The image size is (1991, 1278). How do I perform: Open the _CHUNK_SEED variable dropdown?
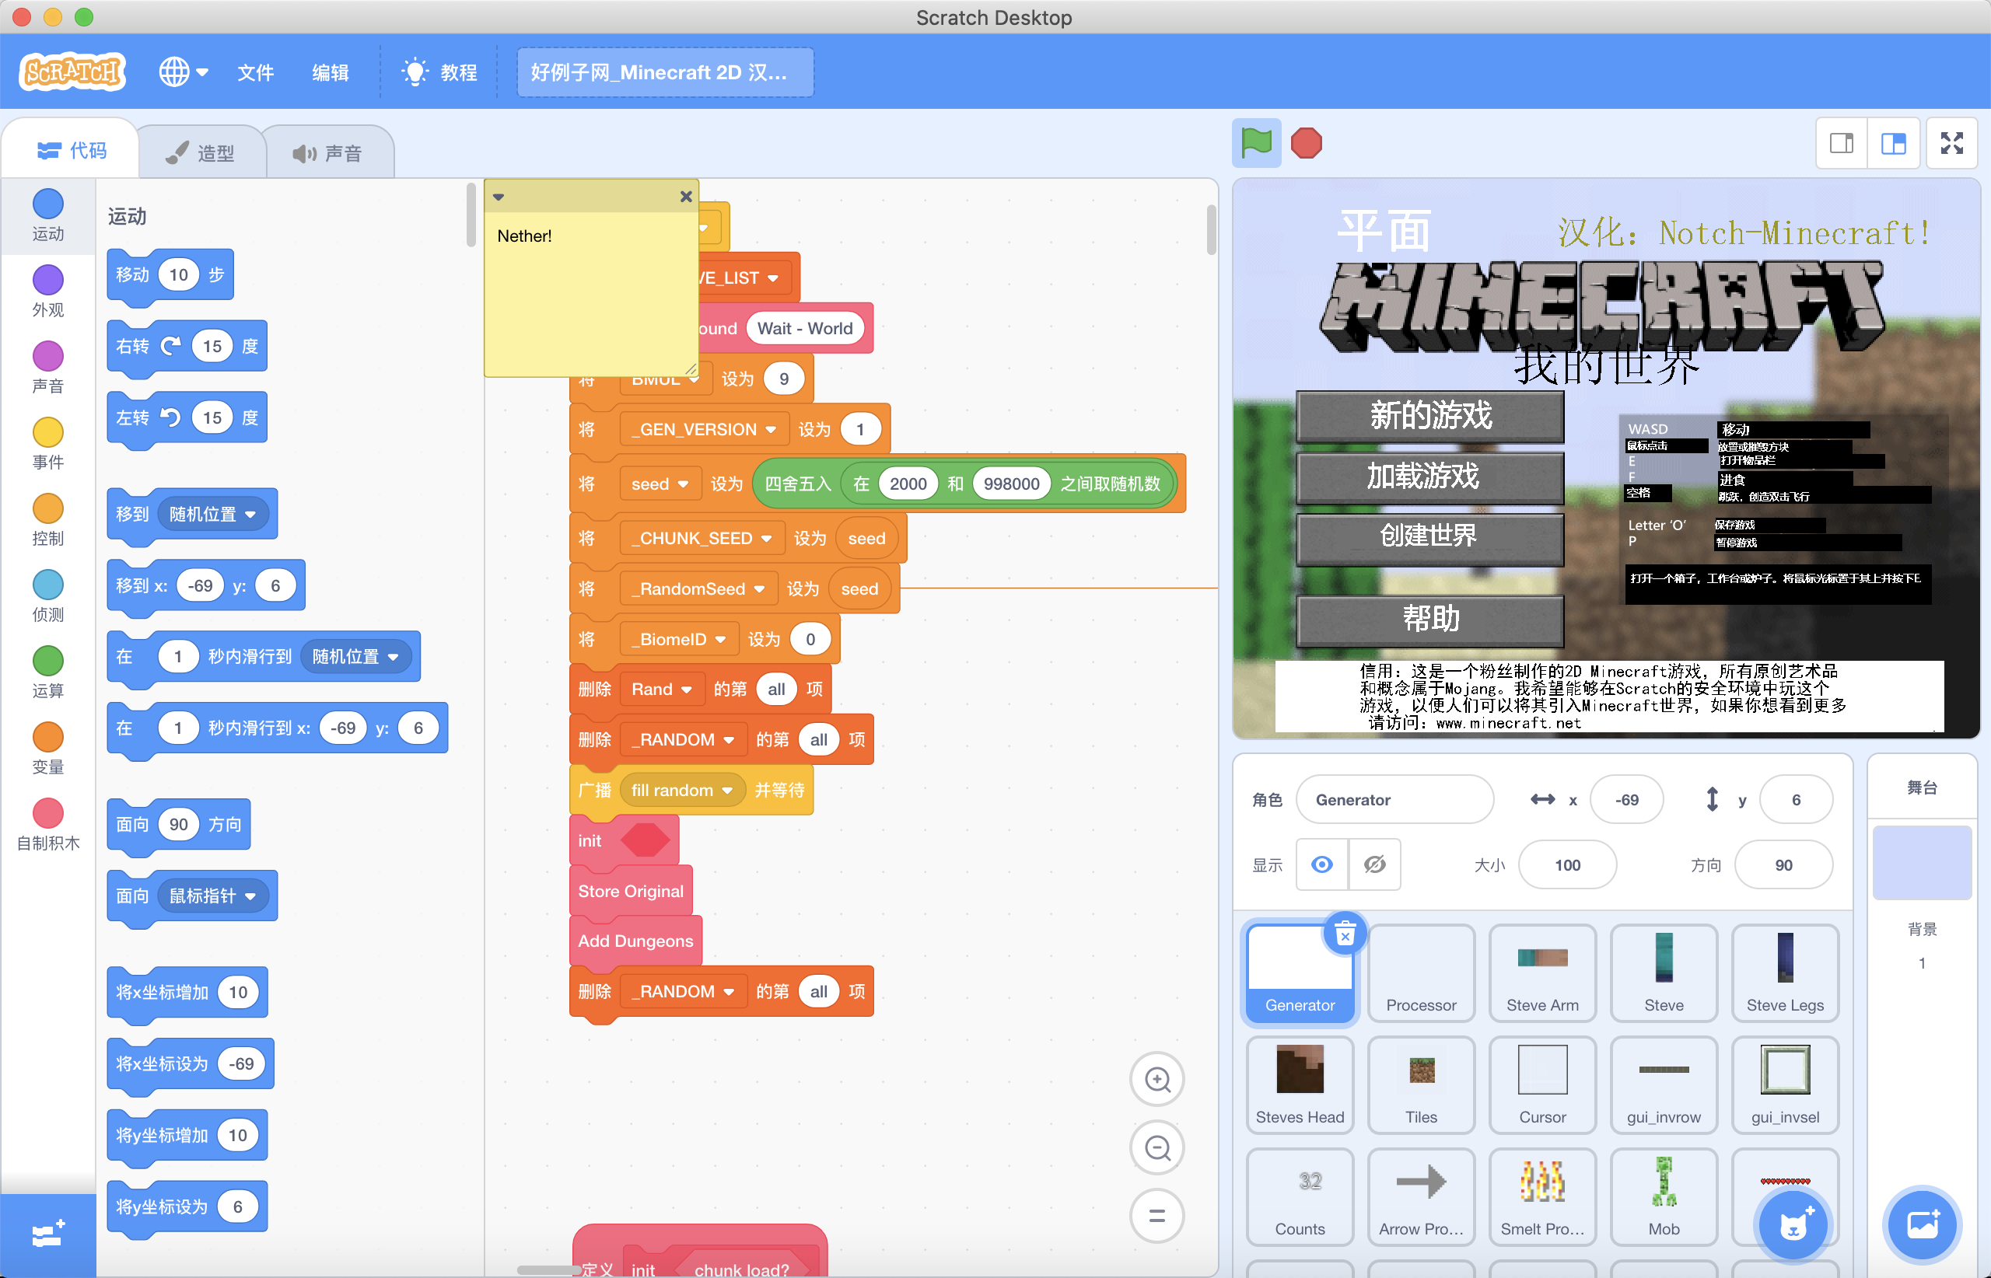tap(701, 538)
